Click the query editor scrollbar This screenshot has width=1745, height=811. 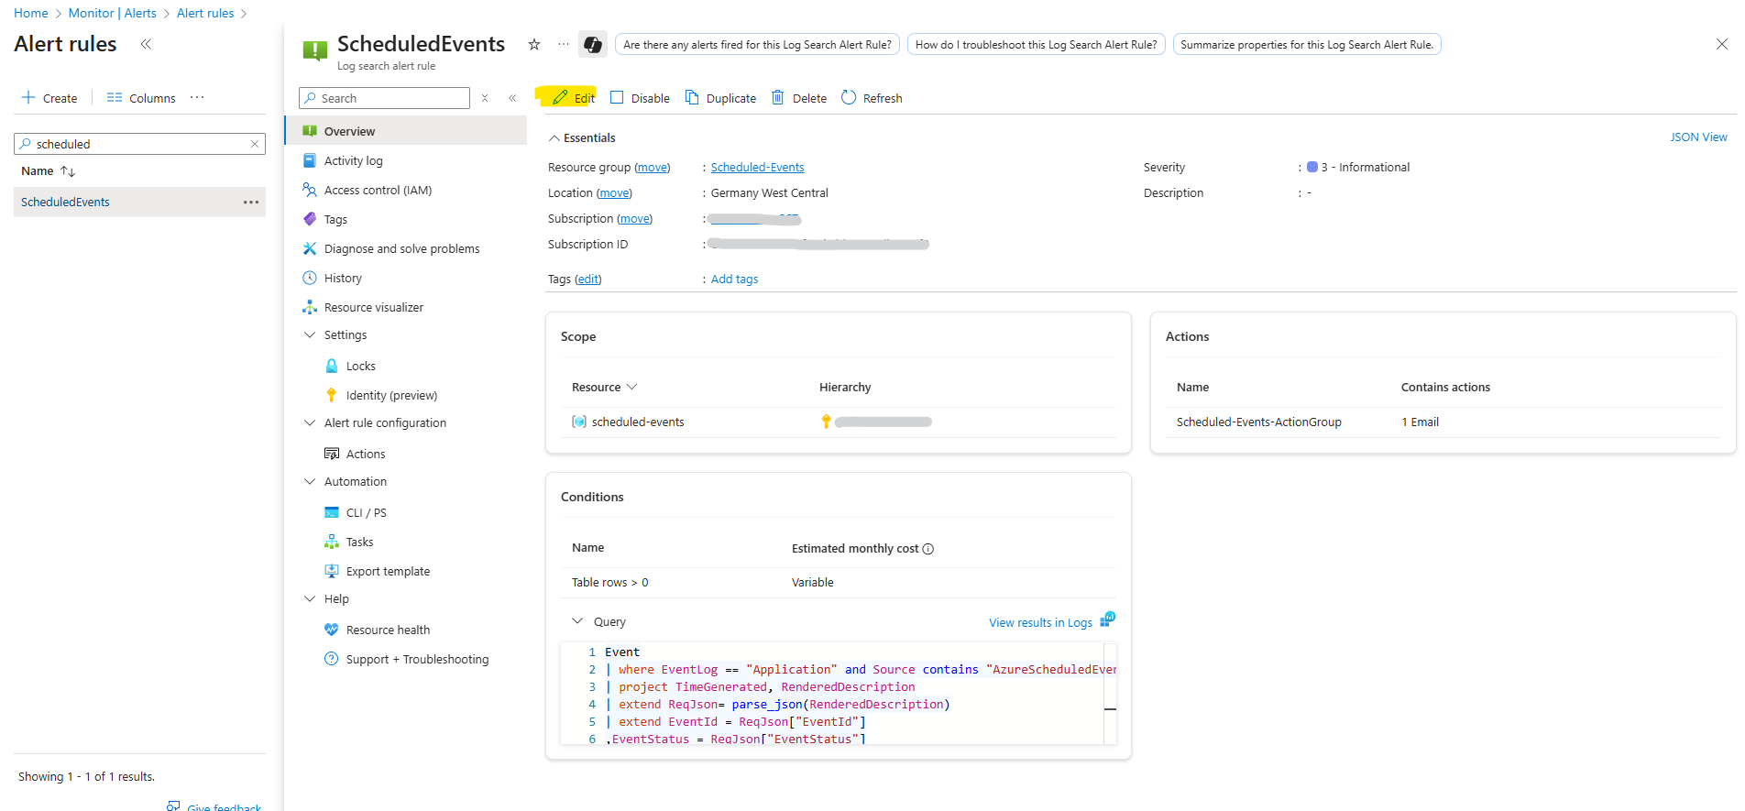[1110, 695]
